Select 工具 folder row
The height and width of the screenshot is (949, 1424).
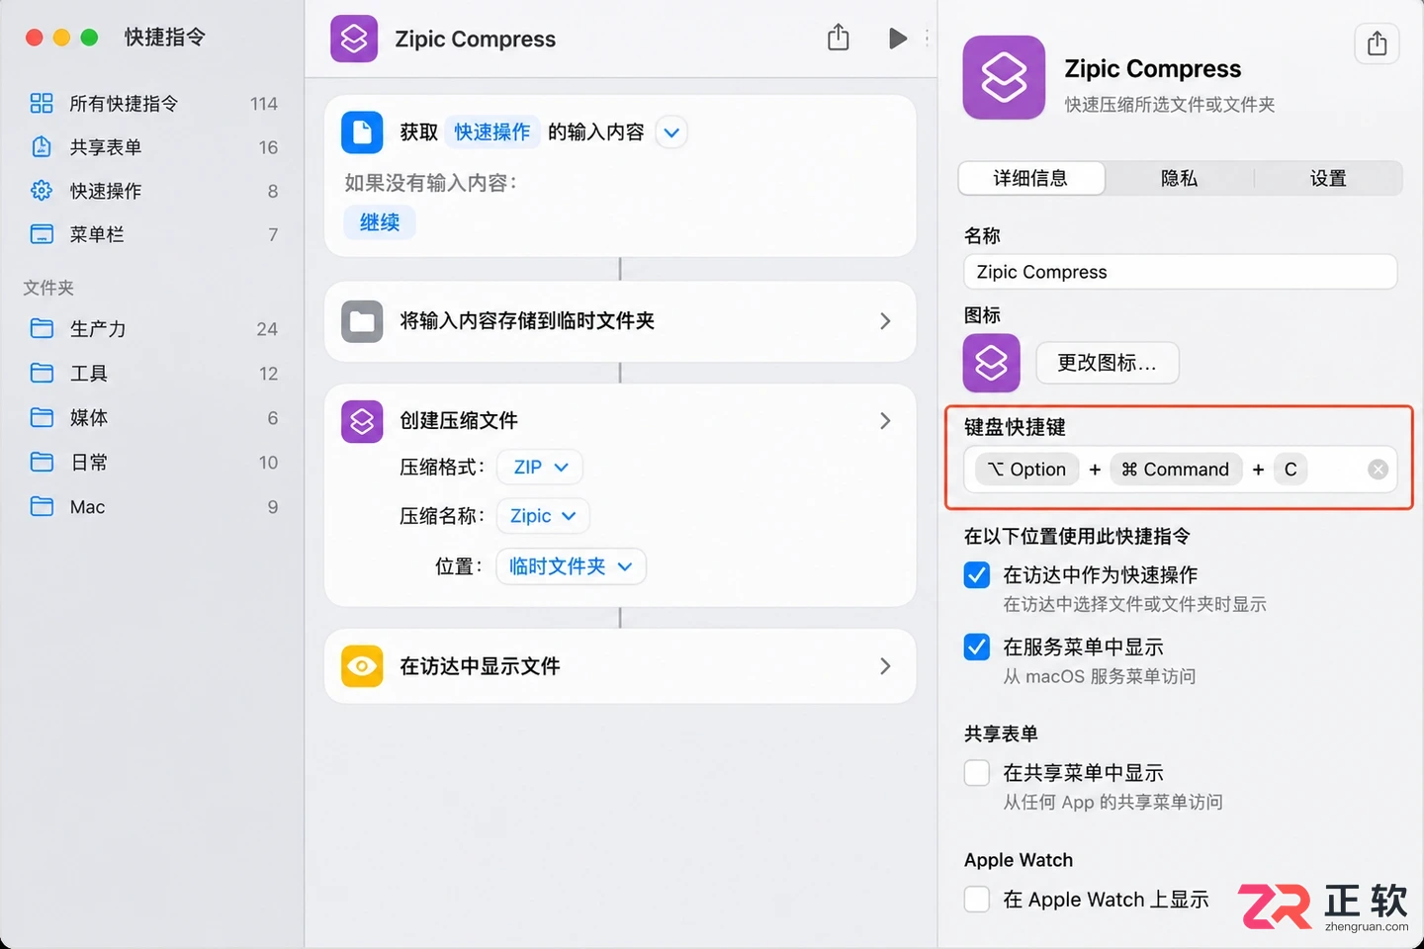click(x=153, y=373)
